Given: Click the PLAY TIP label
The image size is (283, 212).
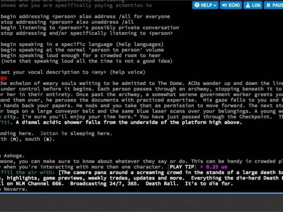Looking at the screenshot, I should click(x=182, y=167).
